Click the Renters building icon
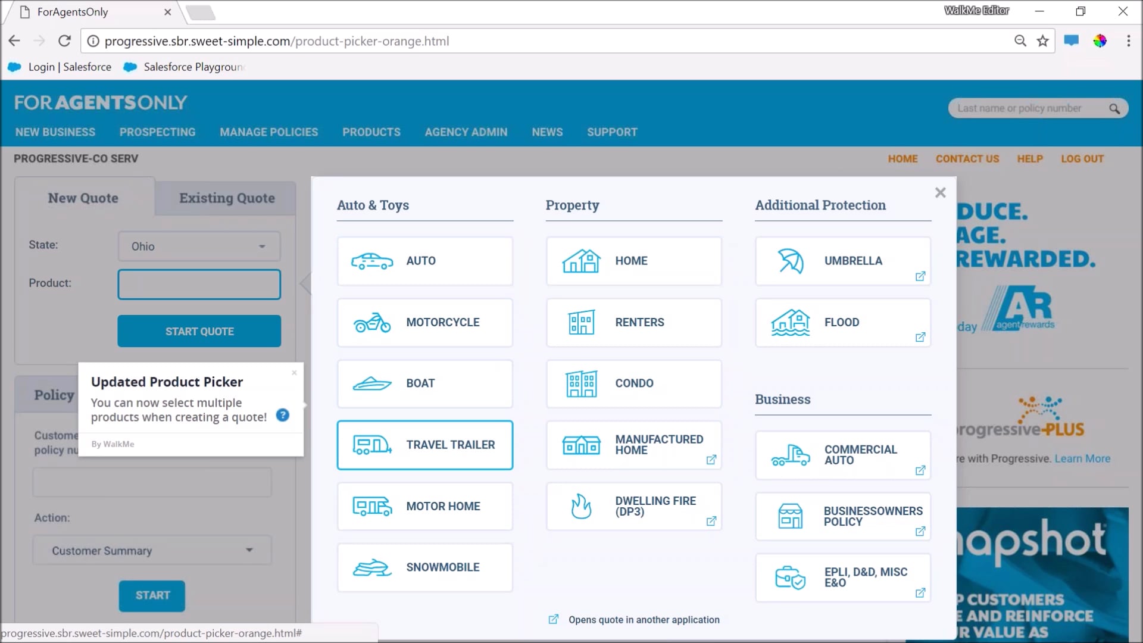Viewport: 1143px width, 643px height. 580,322
